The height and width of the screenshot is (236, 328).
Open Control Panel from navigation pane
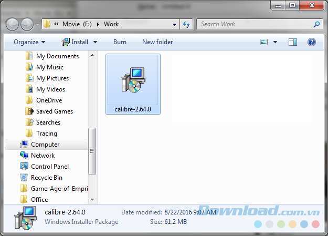[x=50, y=167]
